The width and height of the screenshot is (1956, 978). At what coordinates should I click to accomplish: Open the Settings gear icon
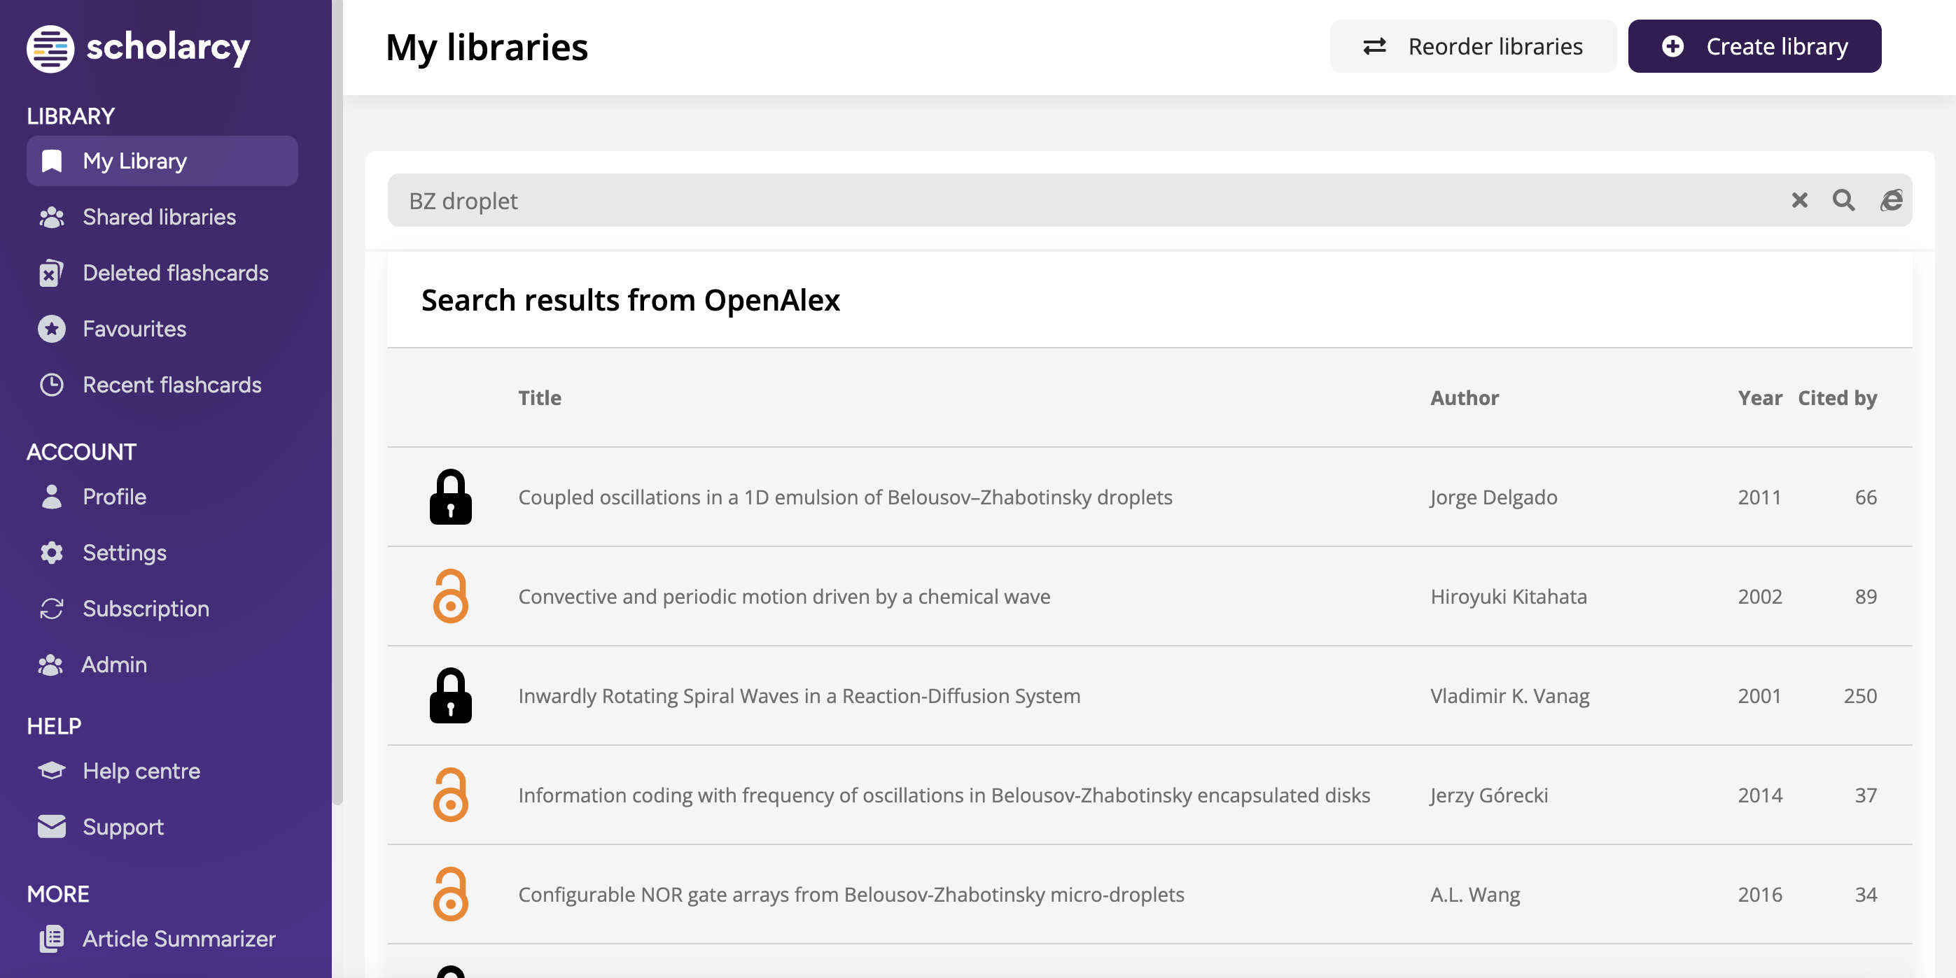click(51, 553)
